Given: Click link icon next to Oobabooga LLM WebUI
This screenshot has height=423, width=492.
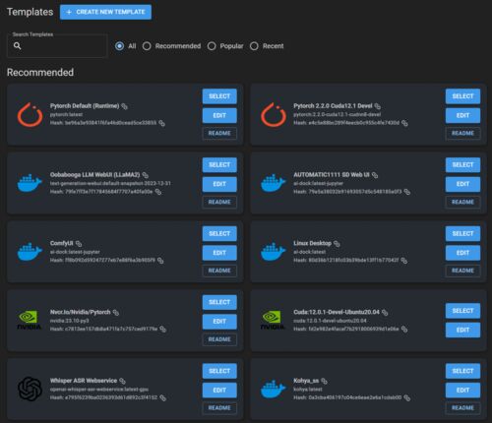Looking at the screenshot, I should coord(146,175).
